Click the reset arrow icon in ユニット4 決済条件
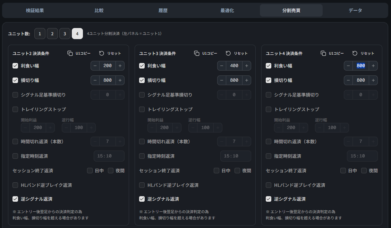The height and width of the screenshot is (228, 391). click(355, 54)
